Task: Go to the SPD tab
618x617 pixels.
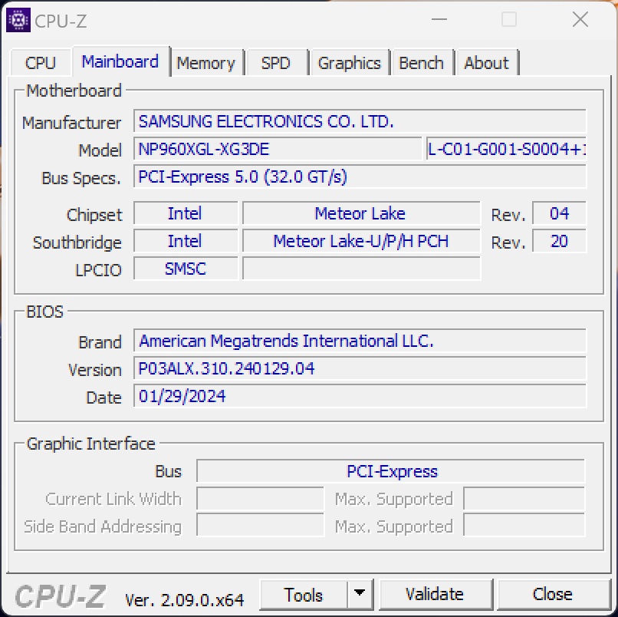Action: tap(276, 63)
